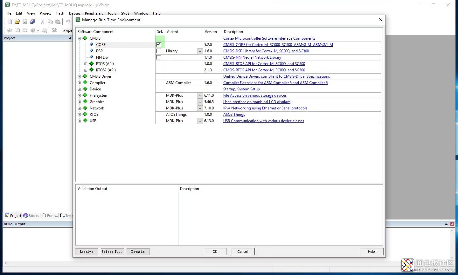
Task: Click the green diamond icon beside USB
Action: (85, 121)
